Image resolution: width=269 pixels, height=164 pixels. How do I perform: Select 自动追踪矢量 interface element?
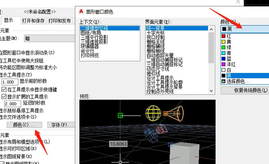[x=177, y=56]
